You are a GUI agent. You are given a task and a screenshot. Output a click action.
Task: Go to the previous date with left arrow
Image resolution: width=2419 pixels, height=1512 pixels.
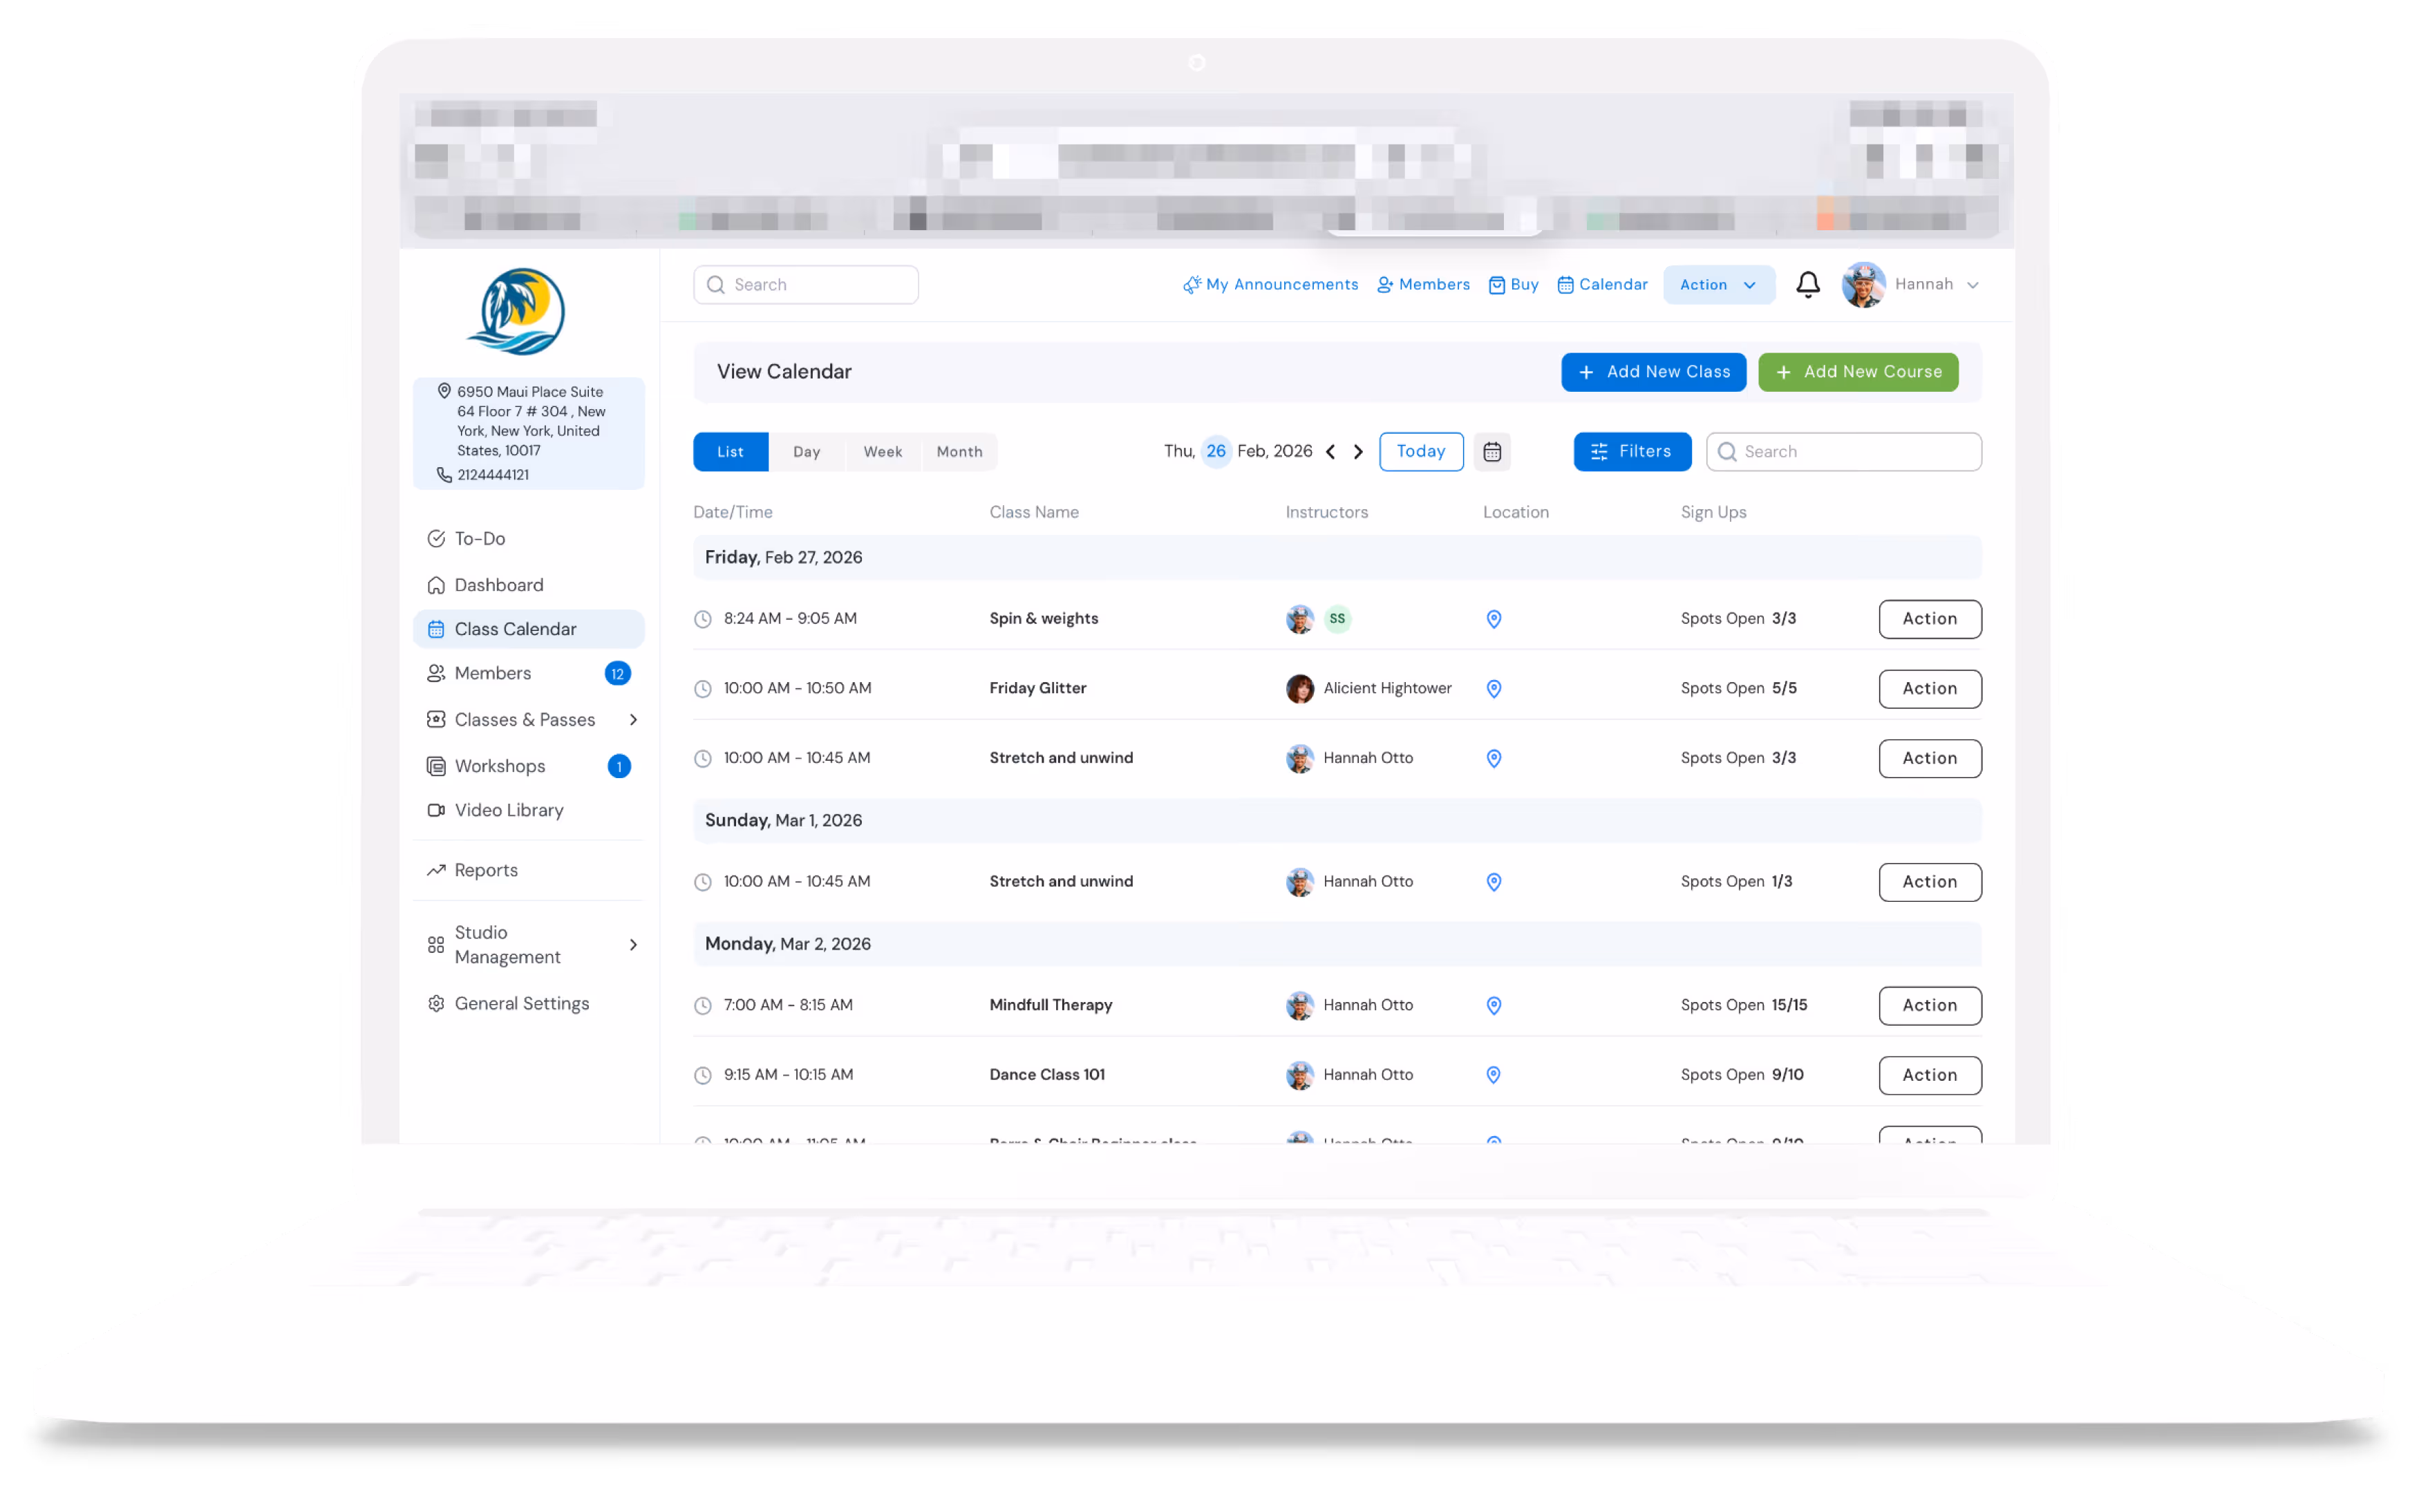1330,452
